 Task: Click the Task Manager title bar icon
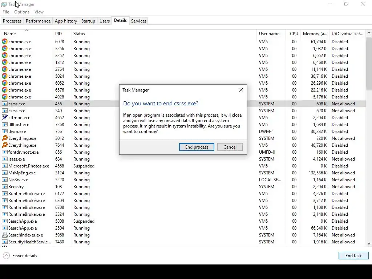pos(4,4)
